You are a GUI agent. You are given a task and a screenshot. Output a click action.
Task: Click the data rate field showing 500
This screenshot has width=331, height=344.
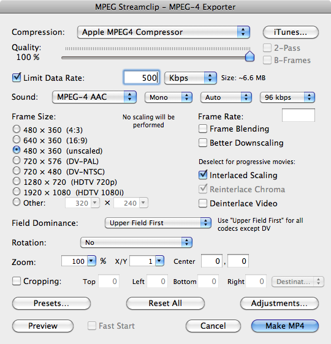click(x=141, y=78)
